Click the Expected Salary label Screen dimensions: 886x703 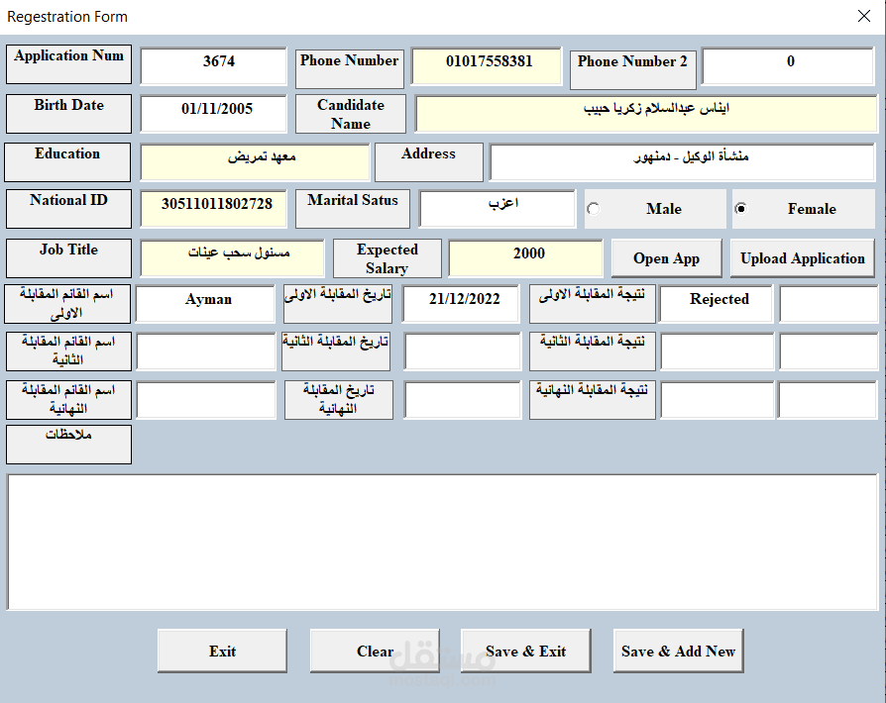pos(388,258)
